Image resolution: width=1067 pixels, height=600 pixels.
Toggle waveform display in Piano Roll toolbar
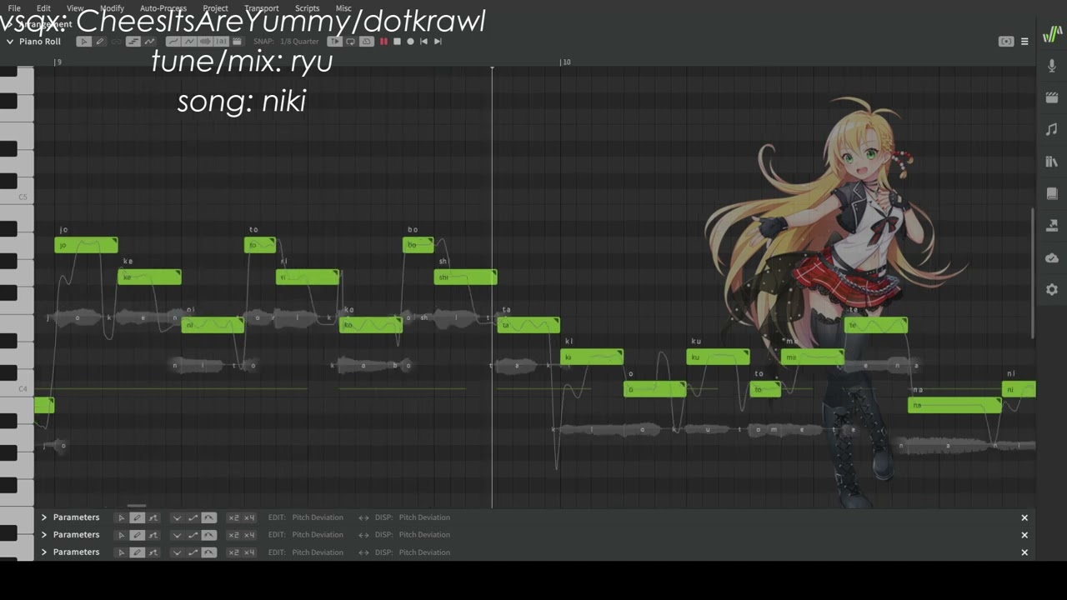tap(205, 42)
